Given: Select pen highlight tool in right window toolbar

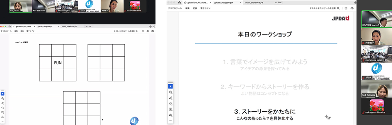Looking at the screenshot, I should click(x=171, y=98).
